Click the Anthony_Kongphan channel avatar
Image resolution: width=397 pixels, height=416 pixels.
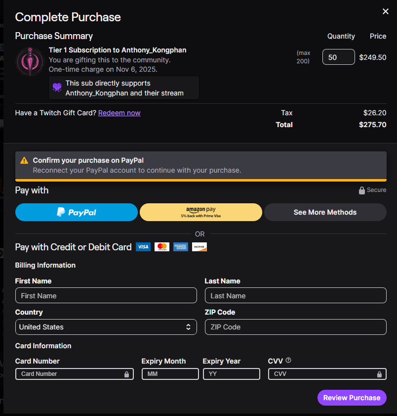pyautogui.click(x=30, y=61)
